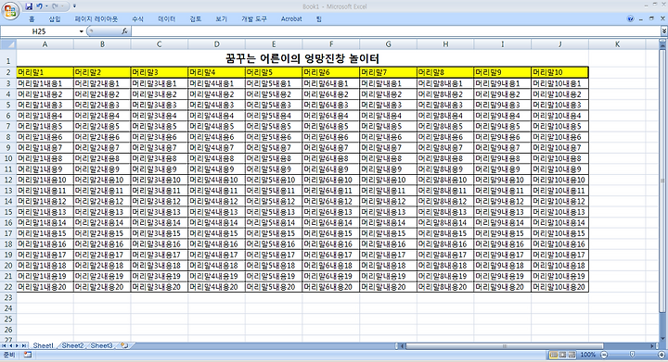This screenshot has width=668, height=362.
Task: Select cell 머리말9내용15
Action: (503, 233)
